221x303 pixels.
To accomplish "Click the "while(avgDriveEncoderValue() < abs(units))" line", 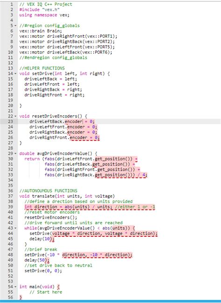I will click(x=80, y=228).
